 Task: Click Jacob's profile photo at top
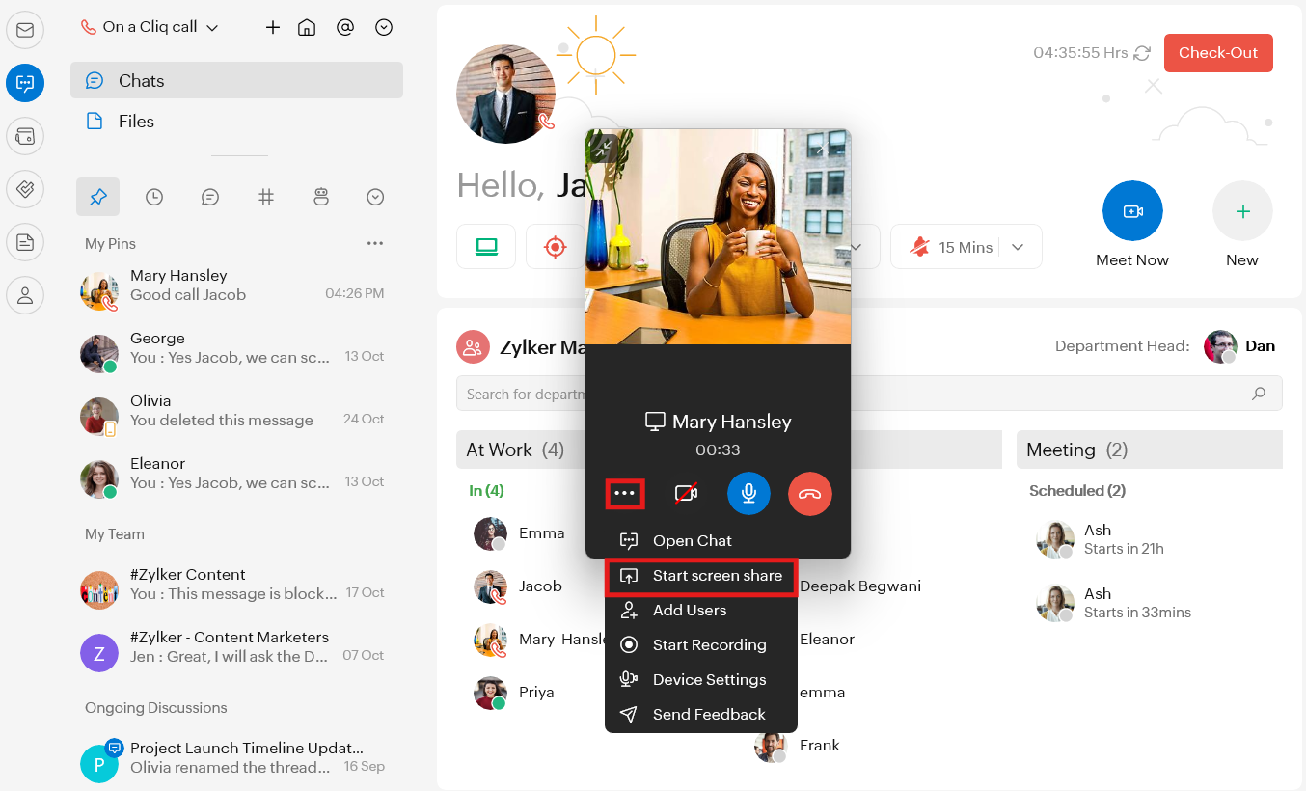[505, 94]
